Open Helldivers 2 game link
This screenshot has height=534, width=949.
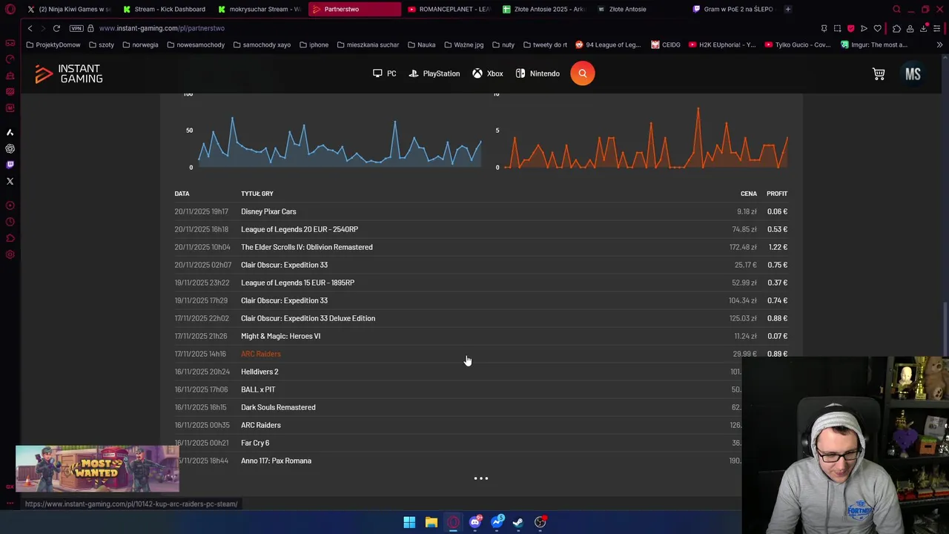point(259,372)
